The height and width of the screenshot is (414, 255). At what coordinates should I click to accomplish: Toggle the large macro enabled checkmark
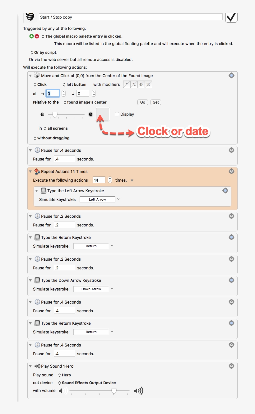click(231, 17)
